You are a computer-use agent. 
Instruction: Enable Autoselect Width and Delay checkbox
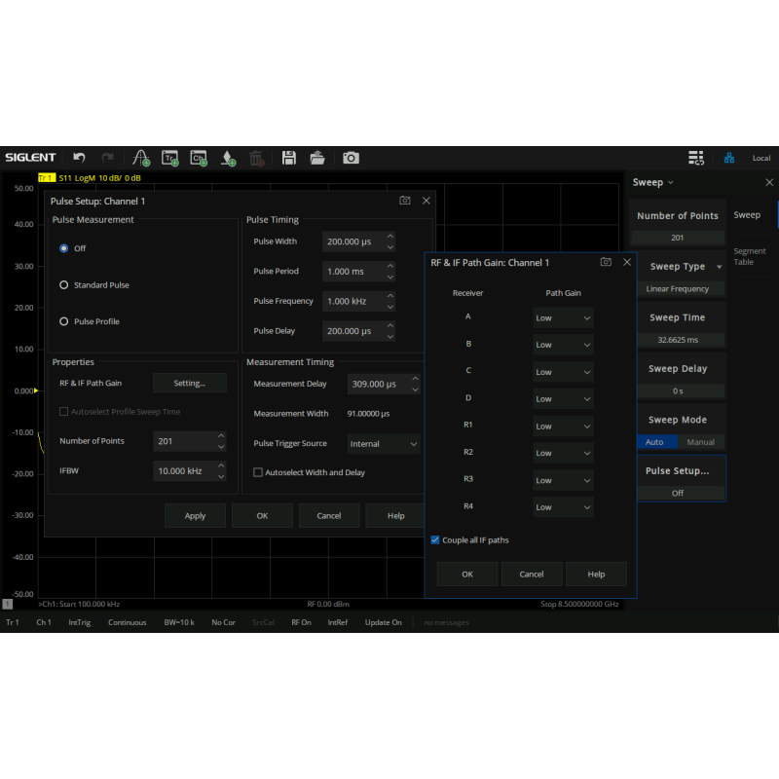click(x=258, y=472)
